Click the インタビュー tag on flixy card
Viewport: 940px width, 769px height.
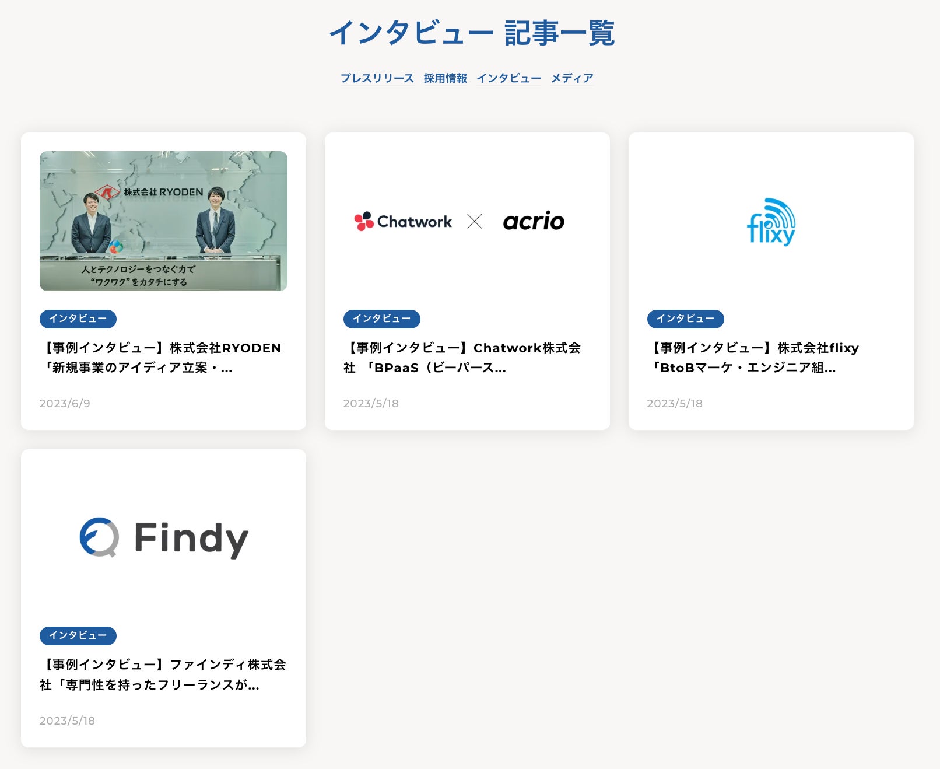point(686,319)
